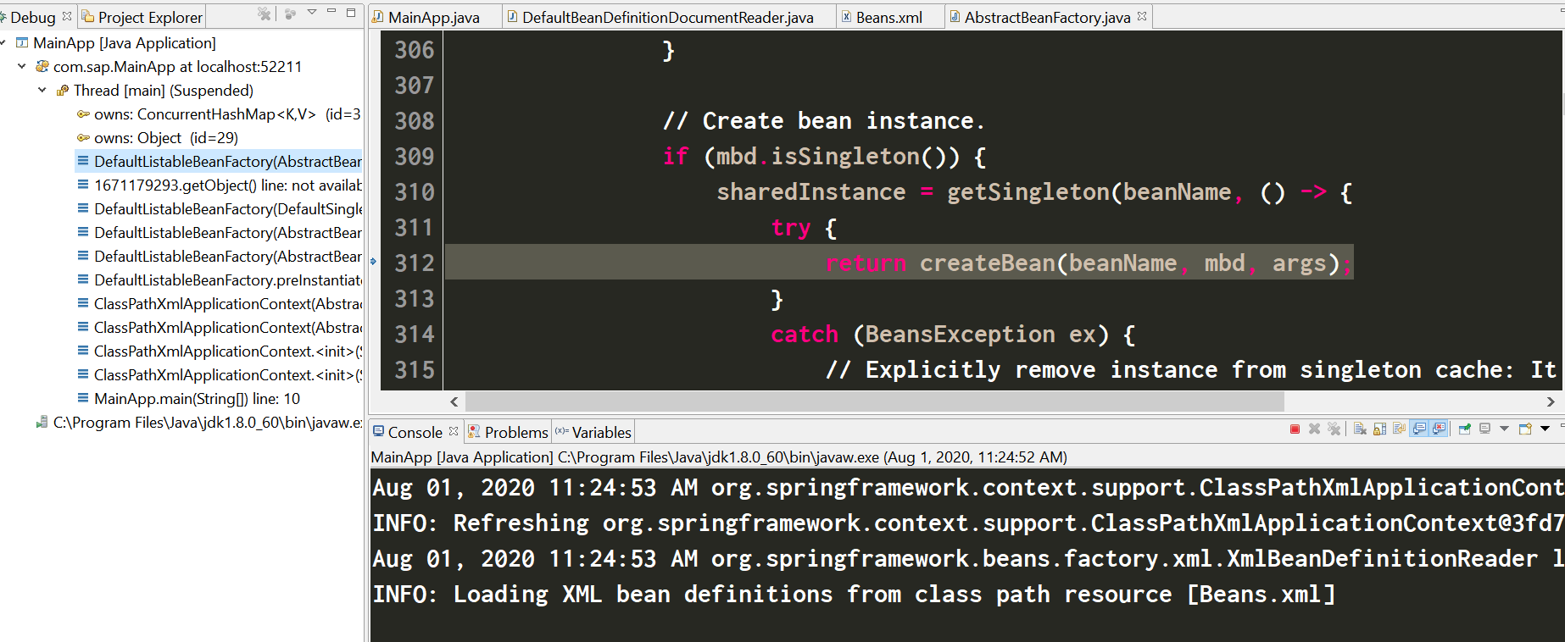Click the right arrow of editor horizontal scrollbar
The image size is (1565, 642).
[1551, 401]
